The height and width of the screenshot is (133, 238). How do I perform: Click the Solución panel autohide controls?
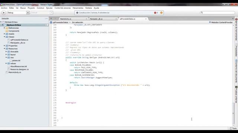46,18
